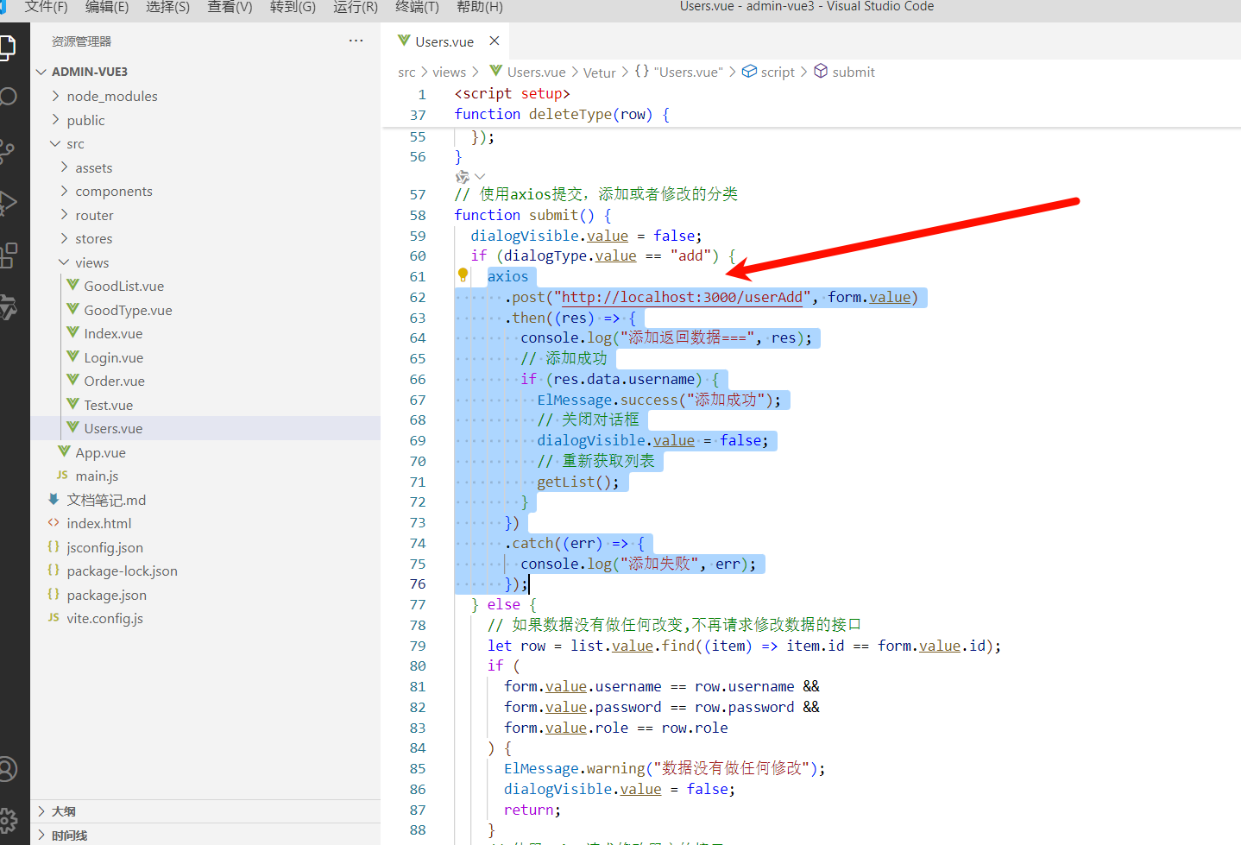Viewport: 1241px width, 845px height.
Task: Click the Vetur breadcrumb segment
Action: (600, 72)
